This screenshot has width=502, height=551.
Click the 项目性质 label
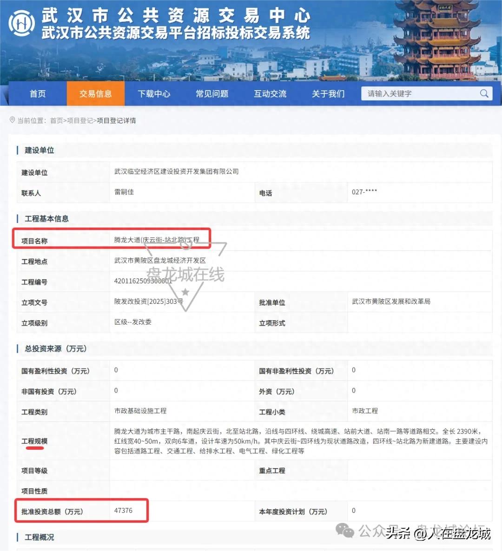pyautogui.click(x=34, y=491)
